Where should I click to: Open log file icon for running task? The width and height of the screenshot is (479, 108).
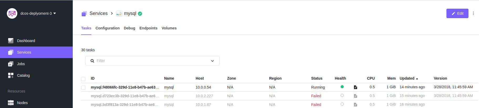click(x=355, y=87)
